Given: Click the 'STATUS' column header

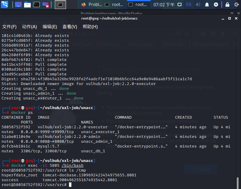Looking at the screenshot, I should [x=221, y=117].
